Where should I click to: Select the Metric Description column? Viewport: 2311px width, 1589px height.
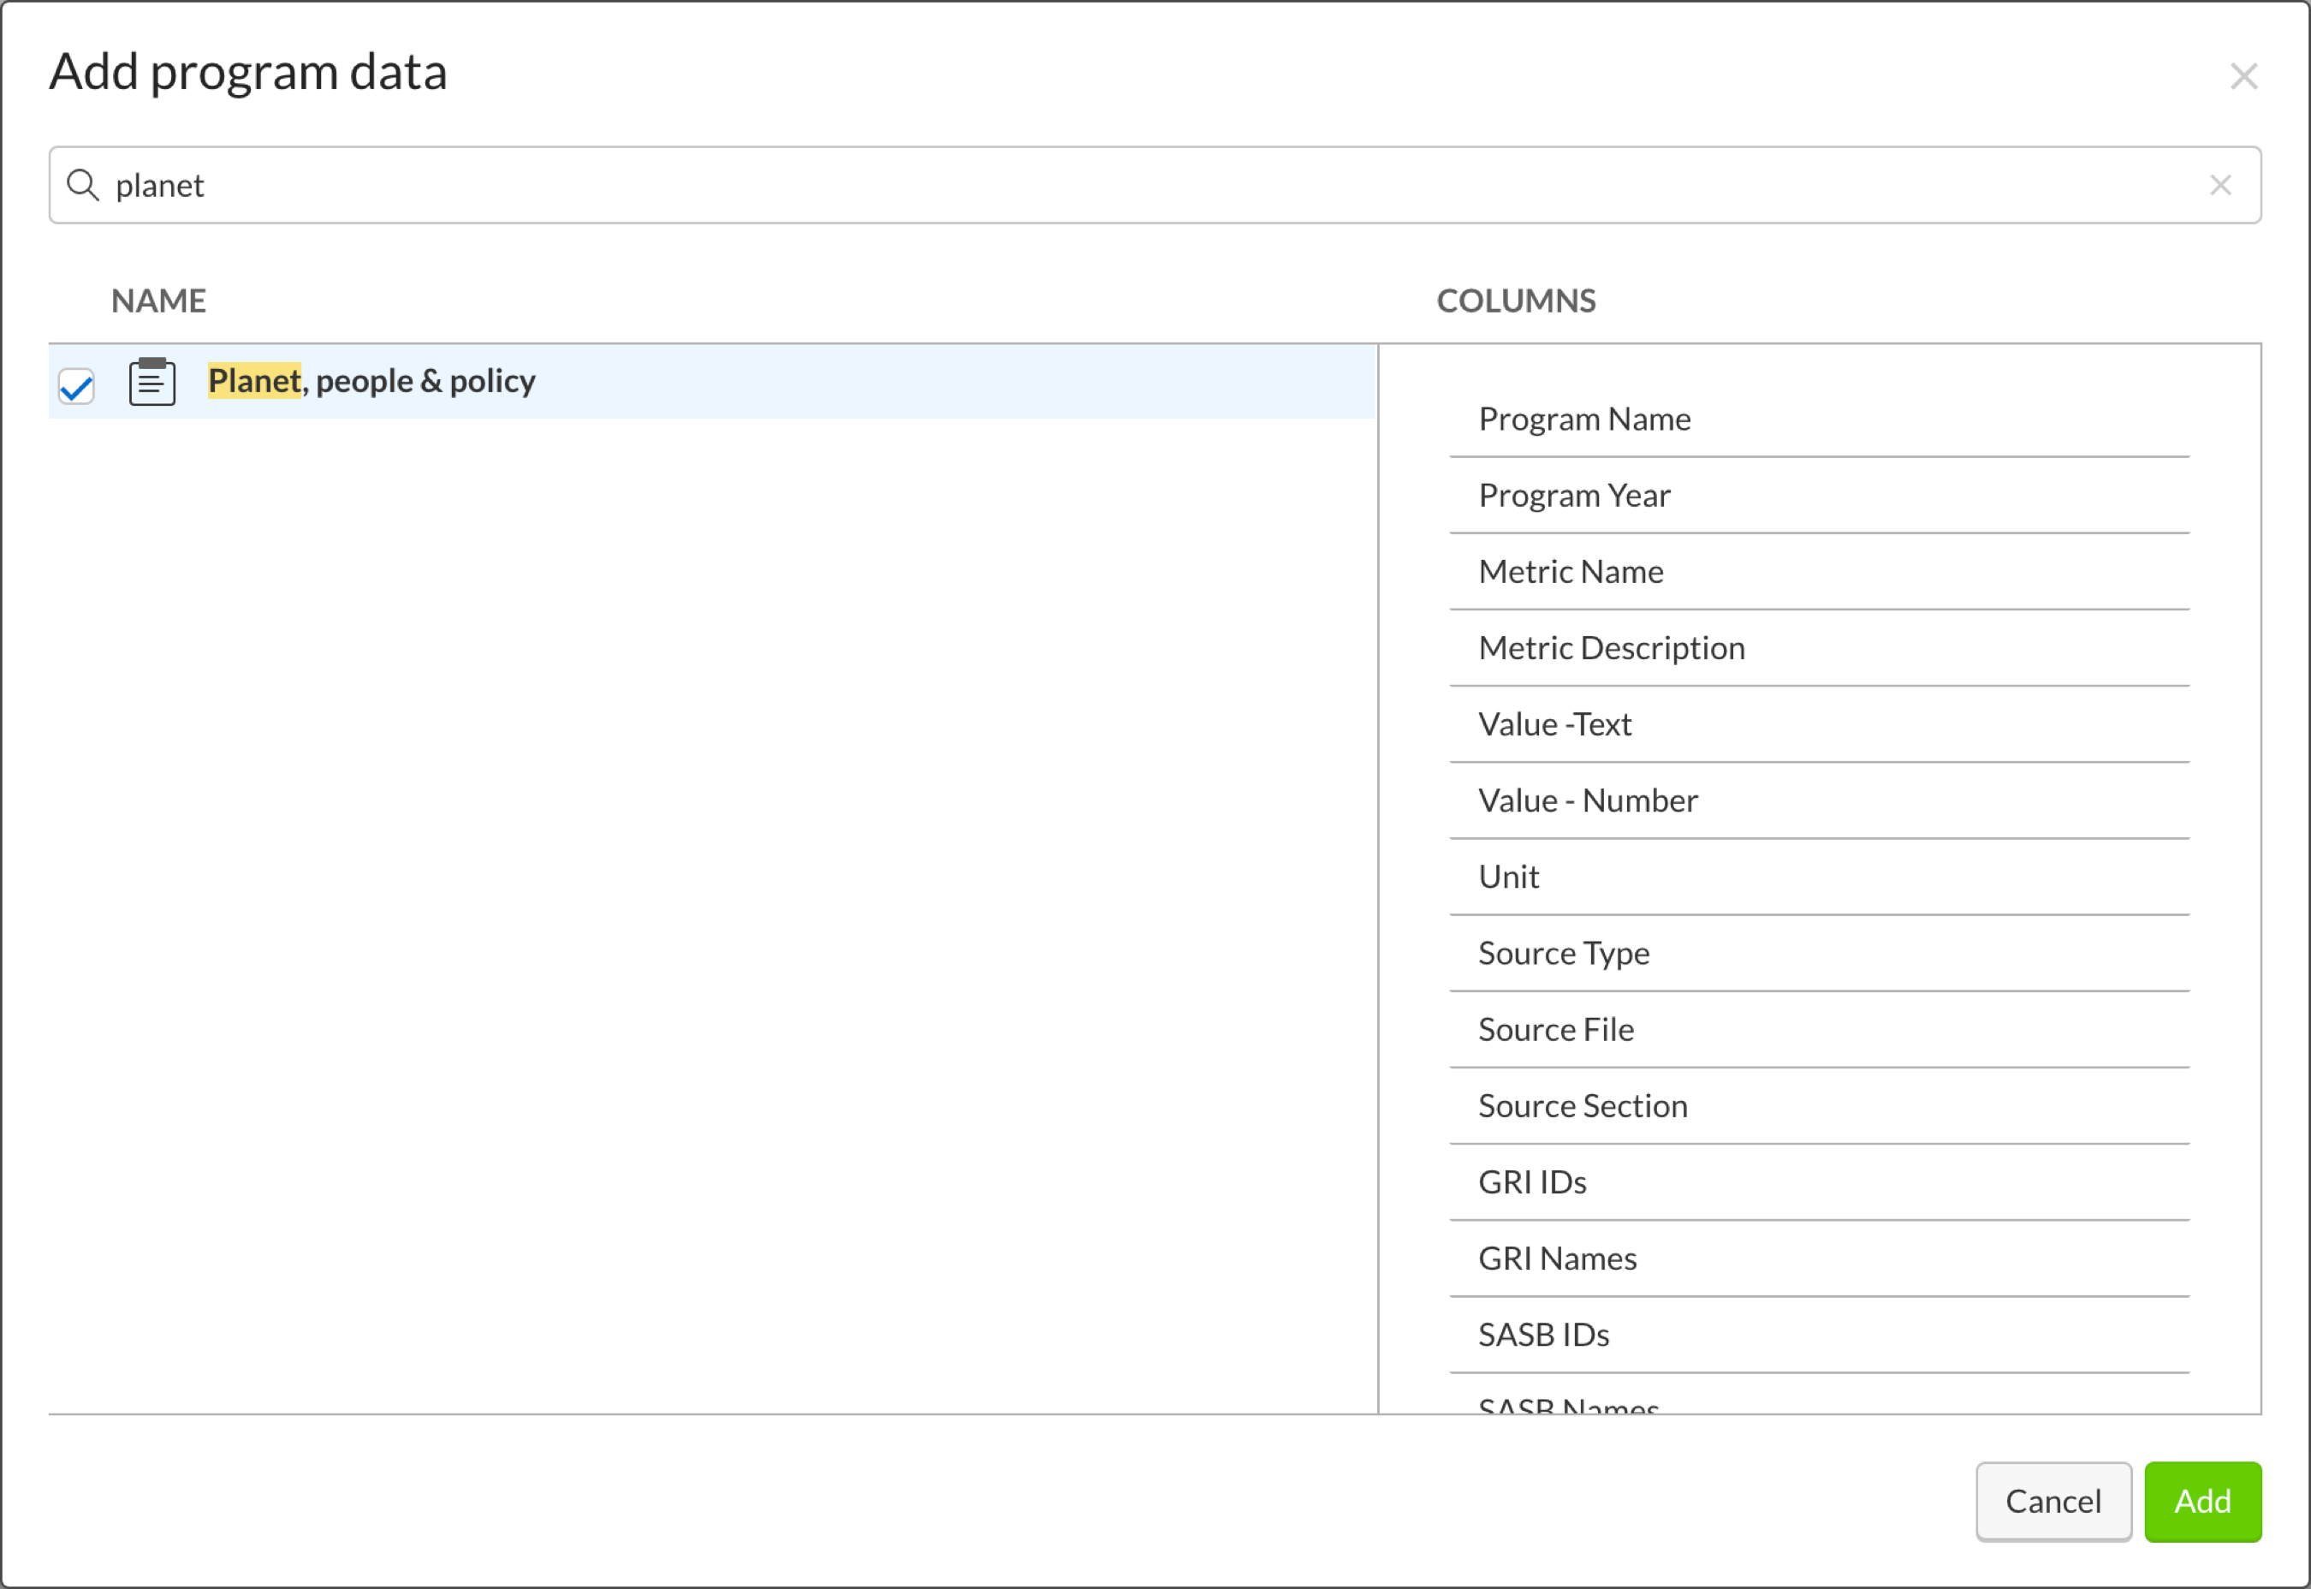[x=1820, y=648]
